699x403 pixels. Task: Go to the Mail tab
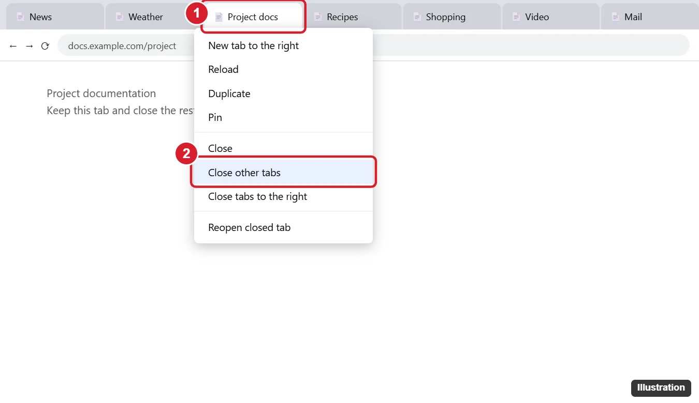coord(650,17)
